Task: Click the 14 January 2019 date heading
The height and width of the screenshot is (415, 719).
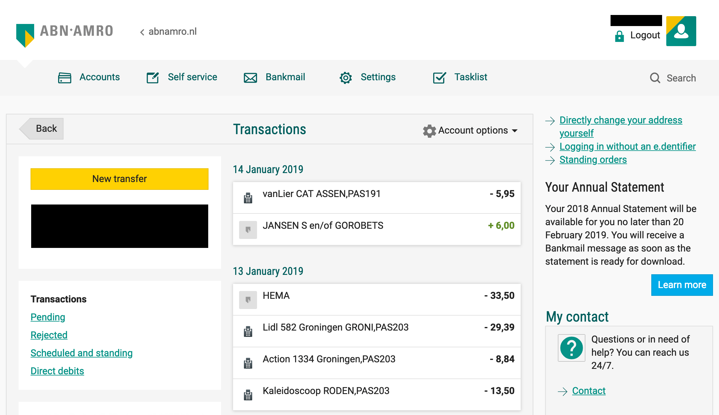Action: coord(268,169)
